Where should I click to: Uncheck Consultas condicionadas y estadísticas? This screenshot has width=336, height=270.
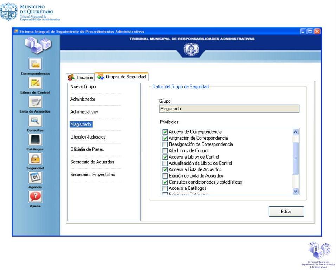(165, 182)
